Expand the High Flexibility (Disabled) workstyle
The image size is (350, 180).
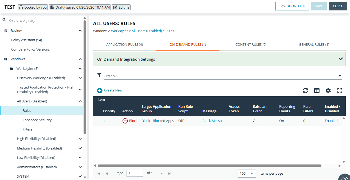pyautogui.click(x=80, y=139)
